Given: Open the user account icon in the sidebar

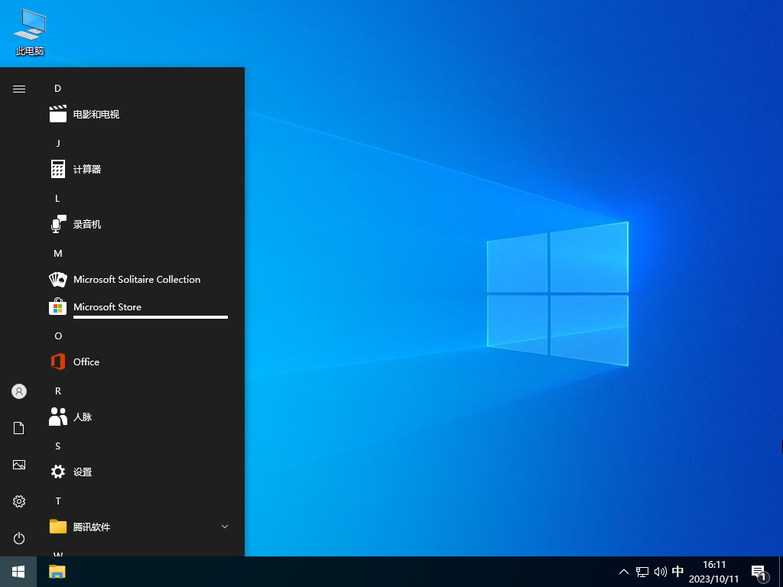Looking at the screenshot, I should pos(18,391).
